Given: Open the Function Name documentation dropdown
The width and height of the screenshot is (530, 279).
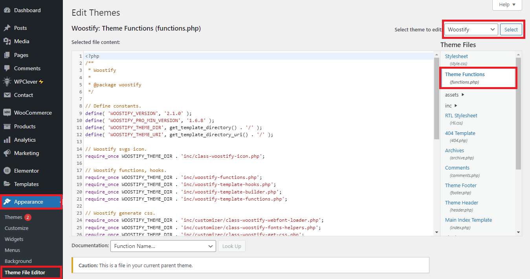Looking at the screenshot, I should 163,246.
